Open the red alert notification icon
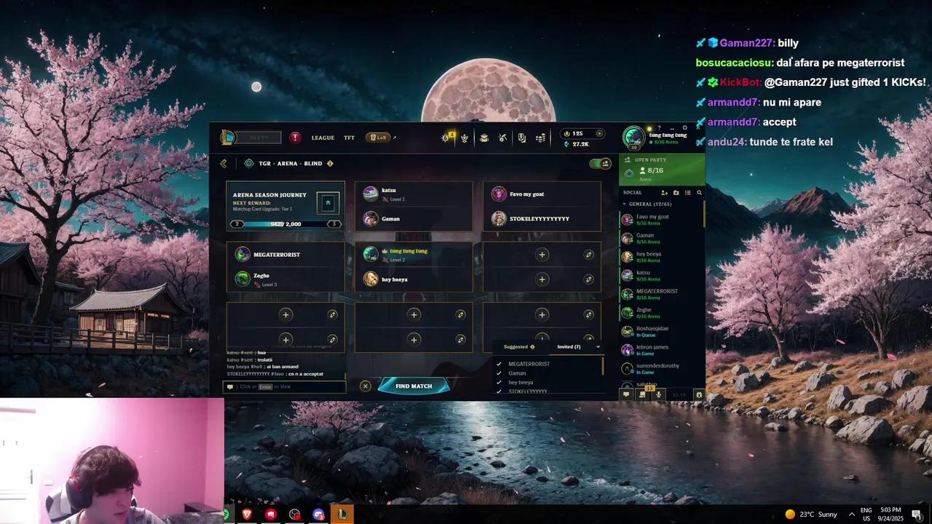This screenshot has height=524, width=932. [x=295, y=138]
